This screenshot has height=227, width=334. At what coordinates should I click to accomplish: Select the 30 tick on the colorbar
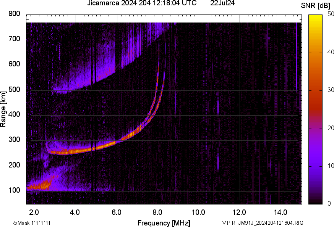(326, 90)
